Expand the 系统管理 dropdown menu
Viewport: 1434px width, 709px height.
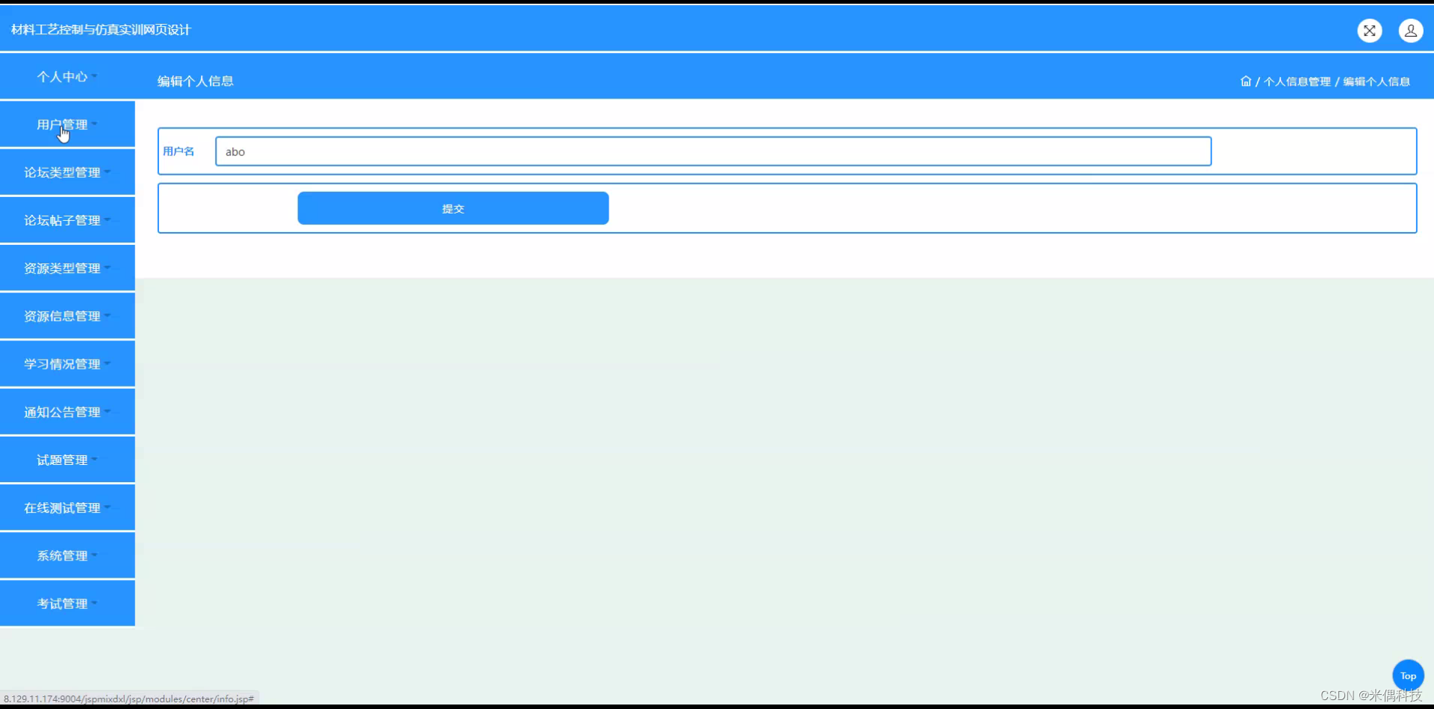click(x=67, y=555)
